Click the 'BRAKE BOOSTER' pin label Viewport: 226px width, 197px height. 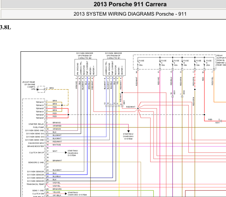click(35, 146)
